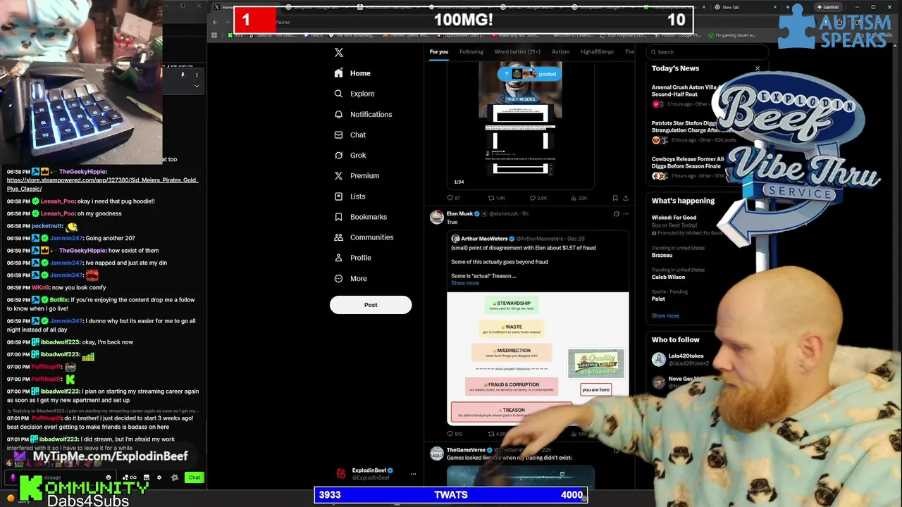
Task: Go back with the browser back arrow
Action: (215, 22)
